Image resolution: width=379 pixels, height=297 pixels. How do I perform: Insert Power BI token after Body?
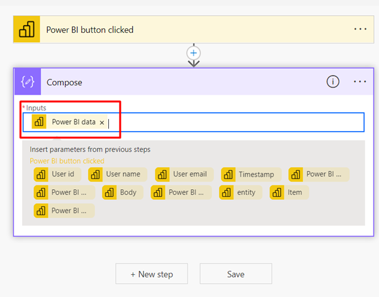tap(181, 192)
